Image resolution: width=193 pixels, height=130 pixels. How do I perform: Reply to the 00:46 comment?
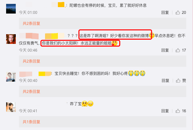[165, 50]
